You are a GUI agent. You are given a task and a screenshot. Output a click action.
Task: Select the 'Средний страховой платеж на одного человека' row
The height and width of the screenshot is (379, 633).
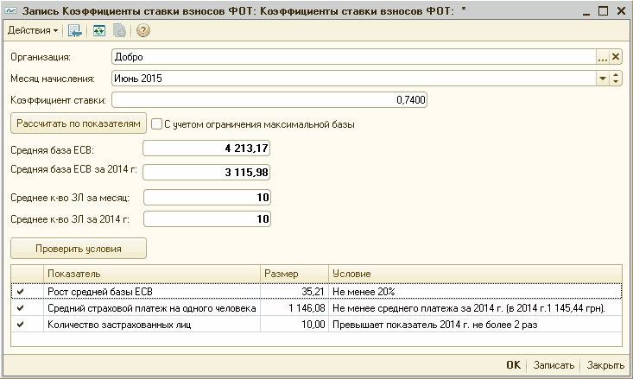(151, 307)
